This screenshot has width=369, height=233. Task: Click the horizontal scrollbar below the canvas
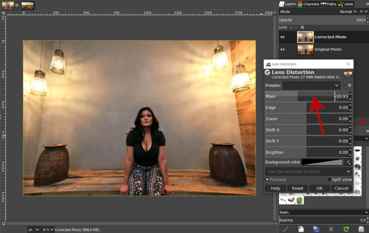(x=140, y=223)
